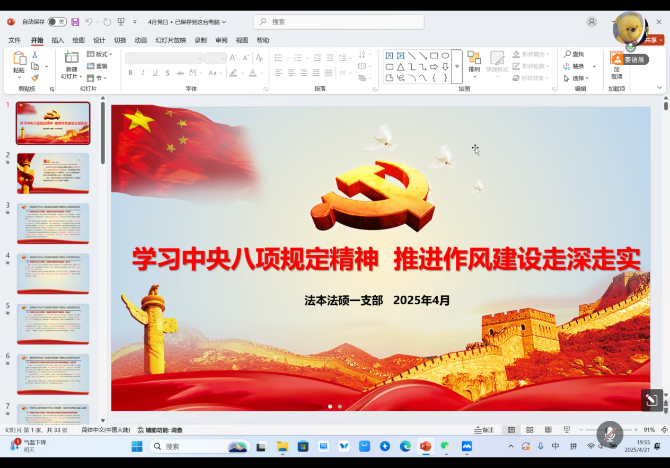Click the 加载项 Add-ins icon
This screenshot has width=670, height=468.
click(616, 65)
